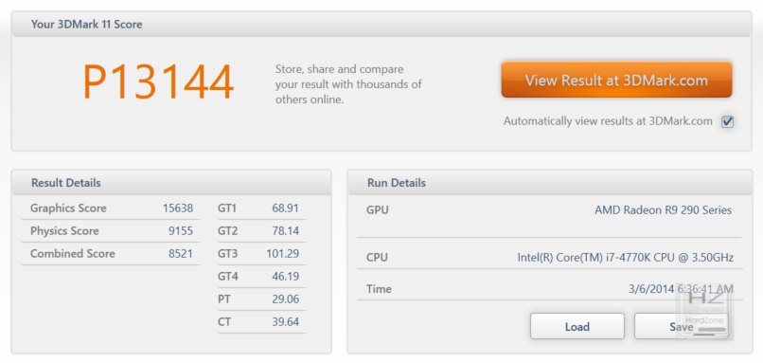
Task: Click the GT3 test label
Action: 228,254
